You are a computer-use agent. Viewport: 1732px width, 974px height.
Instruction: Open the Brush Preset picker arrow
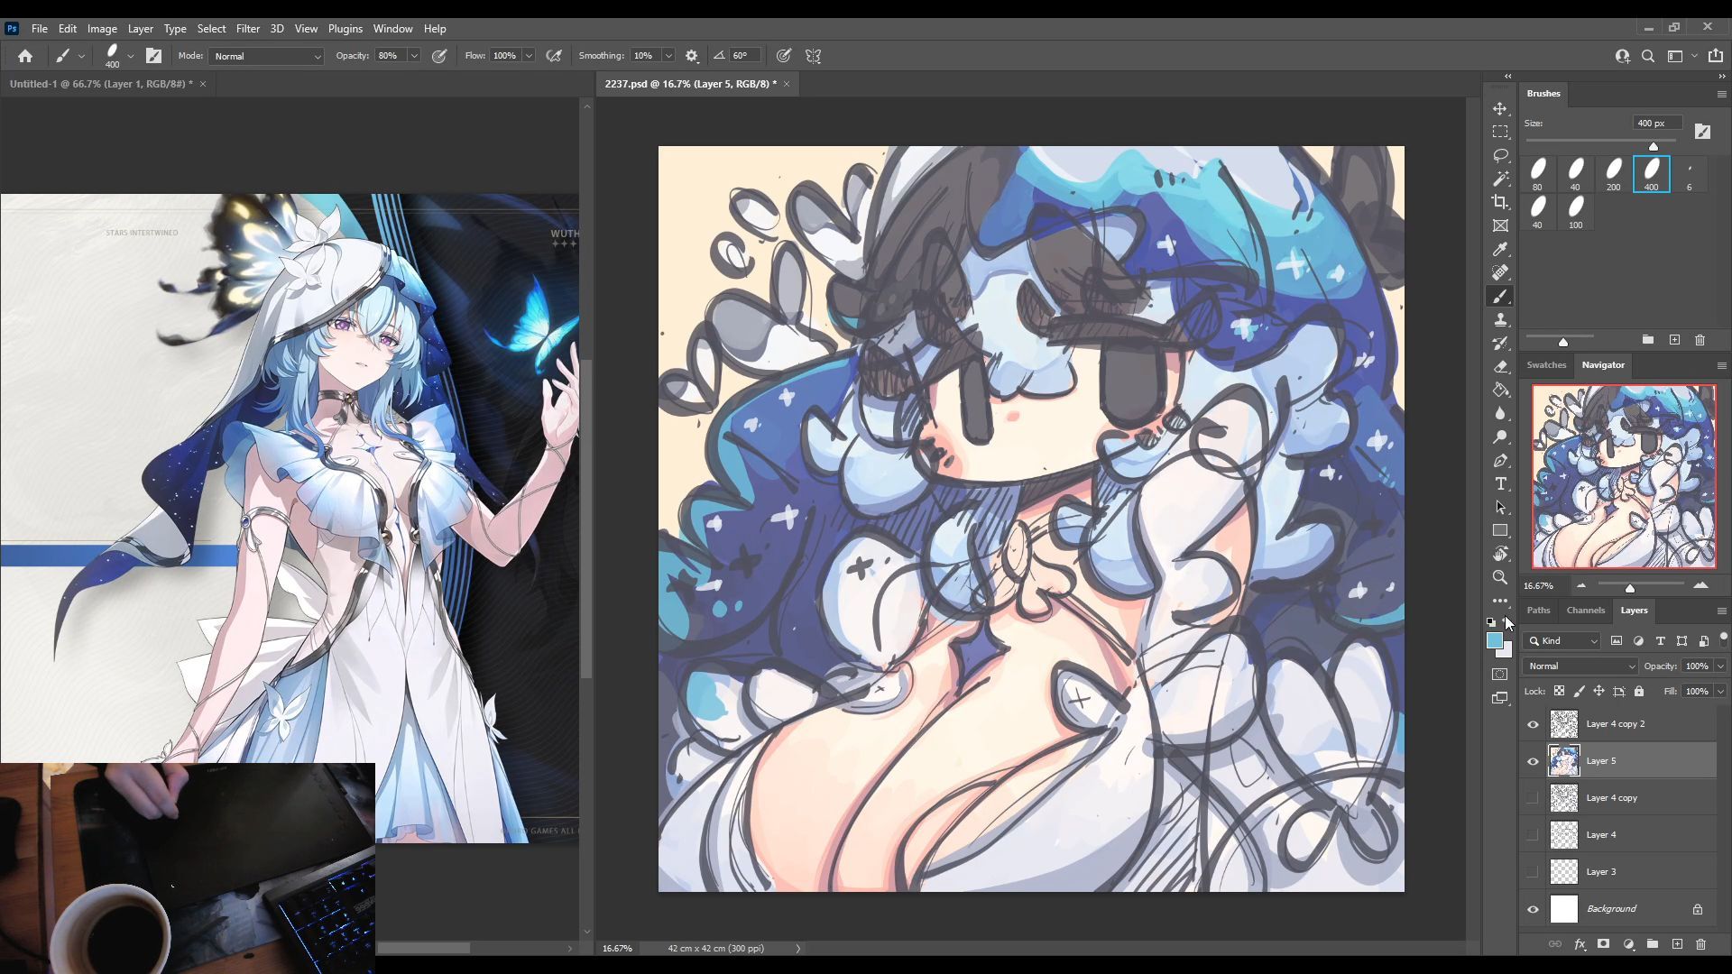pos(130,56)
